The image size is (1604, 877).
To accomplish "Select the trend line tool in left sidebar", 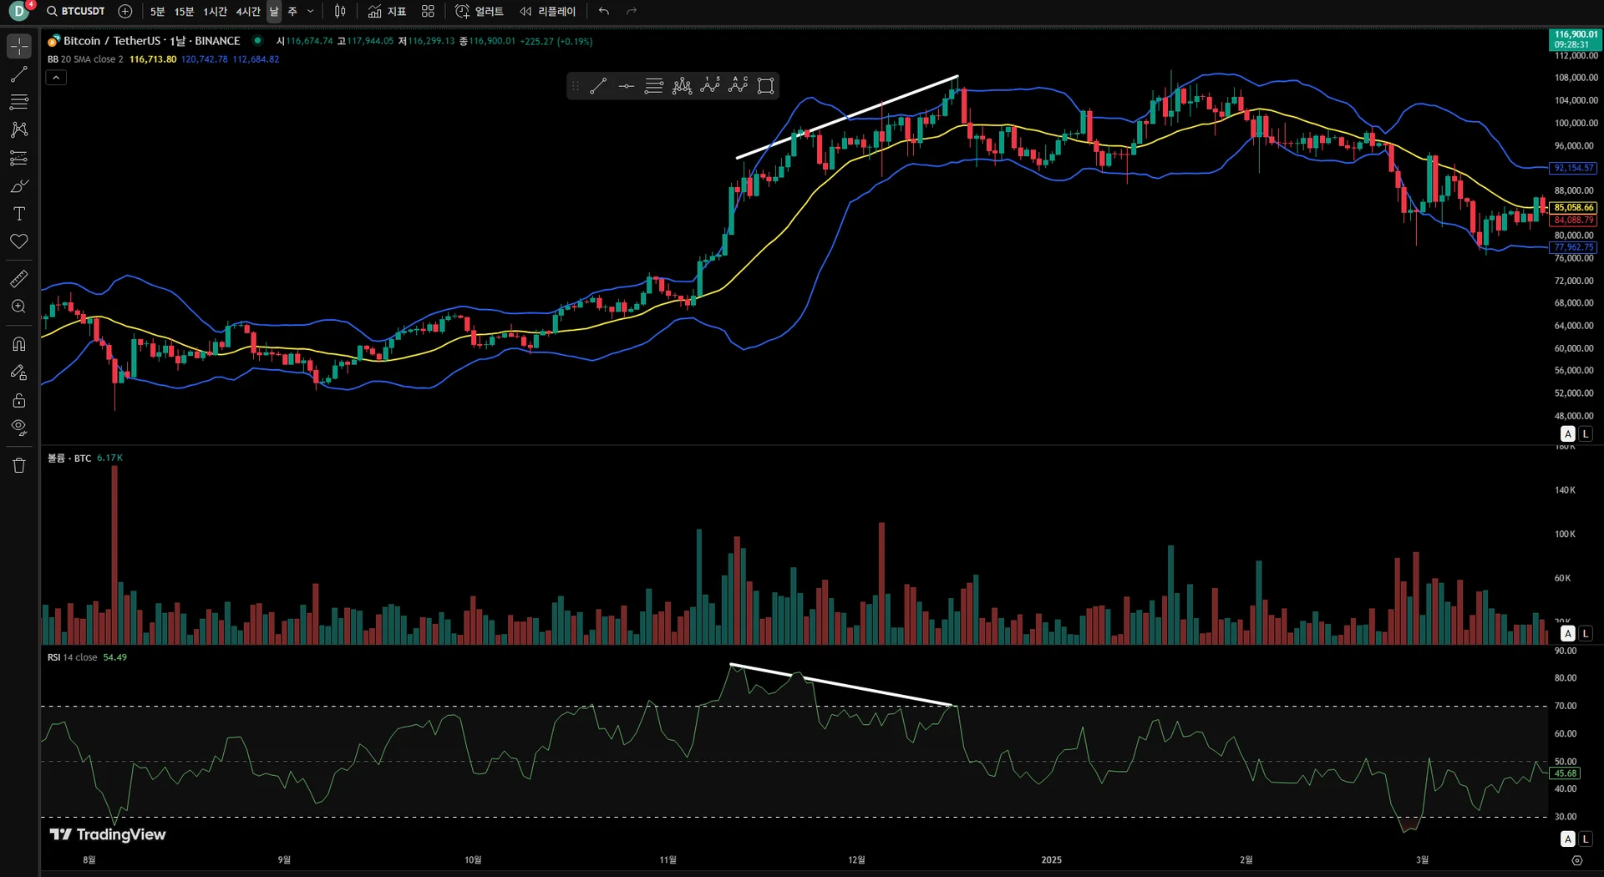I will 19,74.
